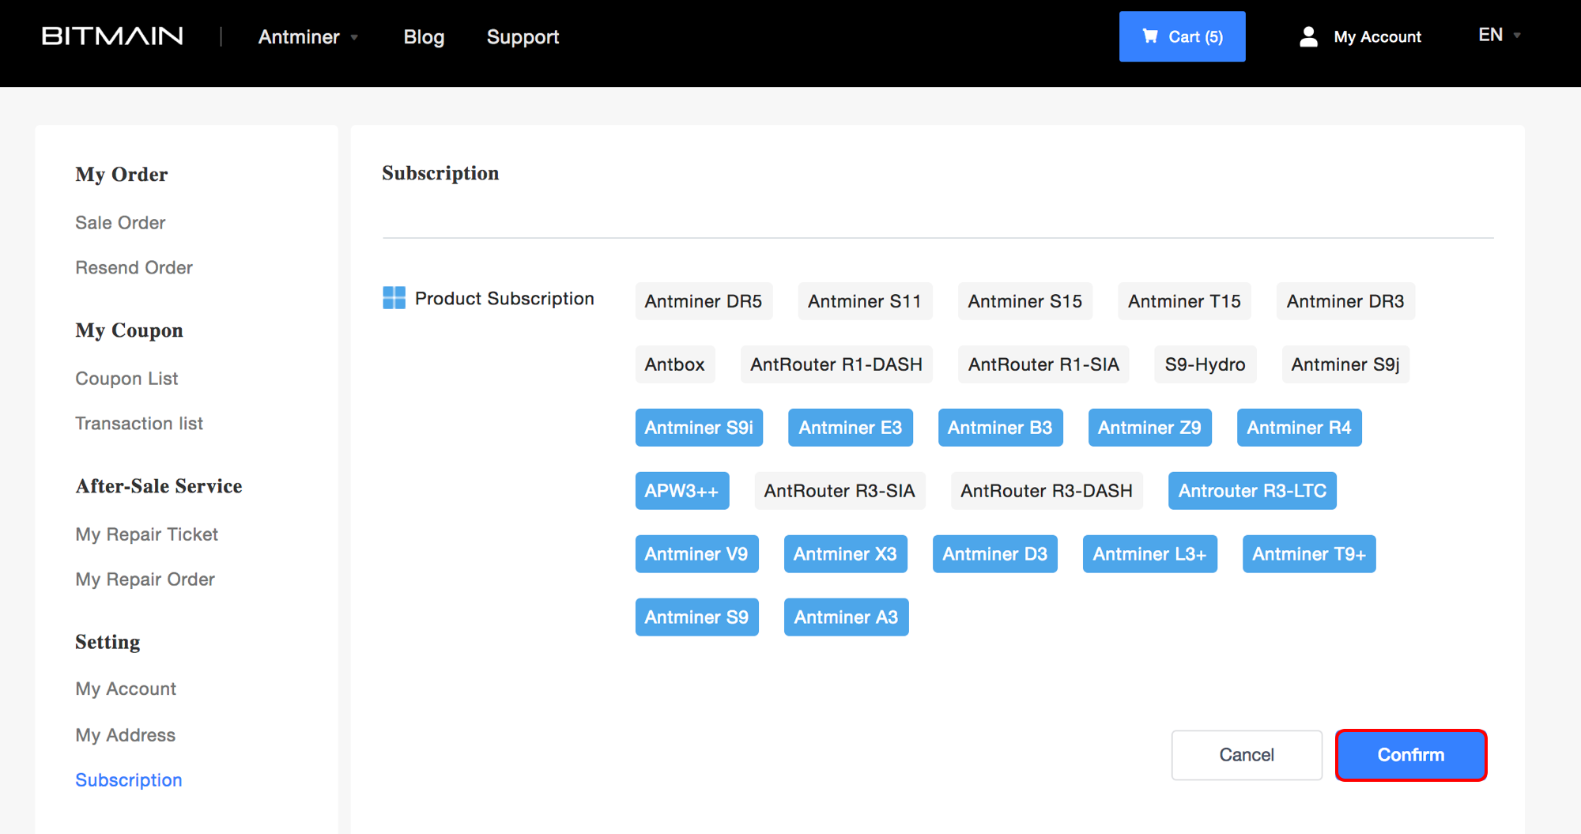Toggle AntRouter R1-DASH subscription
The image size is (1581, 834).
(x=836, y=364)
